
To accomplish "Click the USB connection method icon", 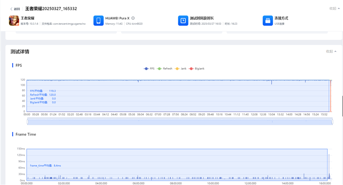I will [x=268, y=21].
